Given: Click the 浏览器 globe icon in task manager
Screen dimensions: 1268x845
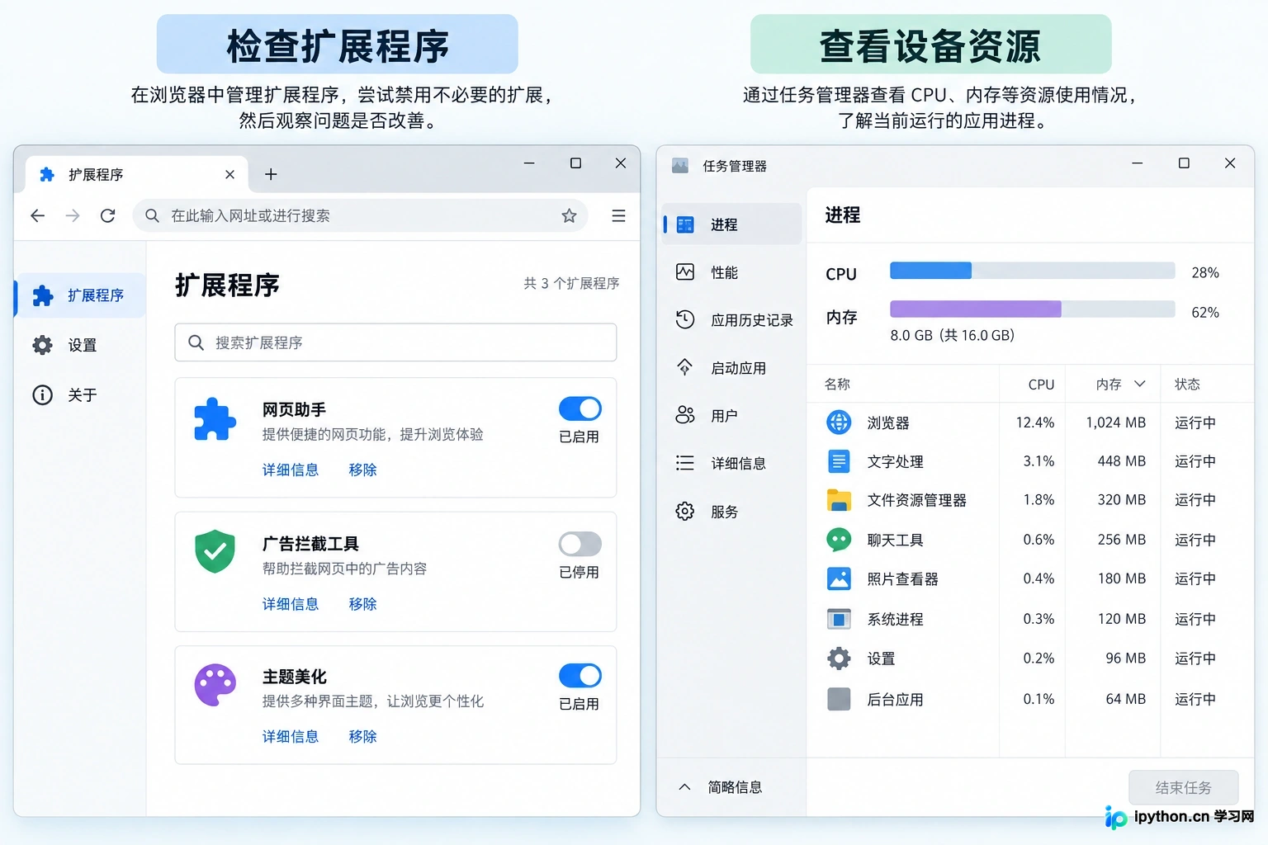Looking at the screenshot, I should [839, 422].
